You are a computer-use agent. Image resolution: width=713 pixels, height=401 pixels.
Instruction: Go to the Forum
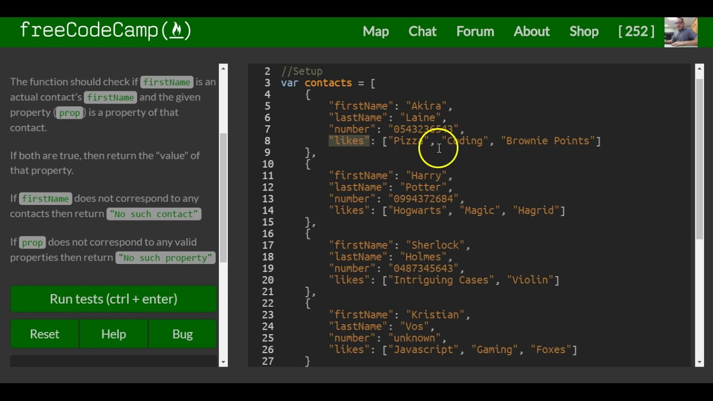pos(475,31)
